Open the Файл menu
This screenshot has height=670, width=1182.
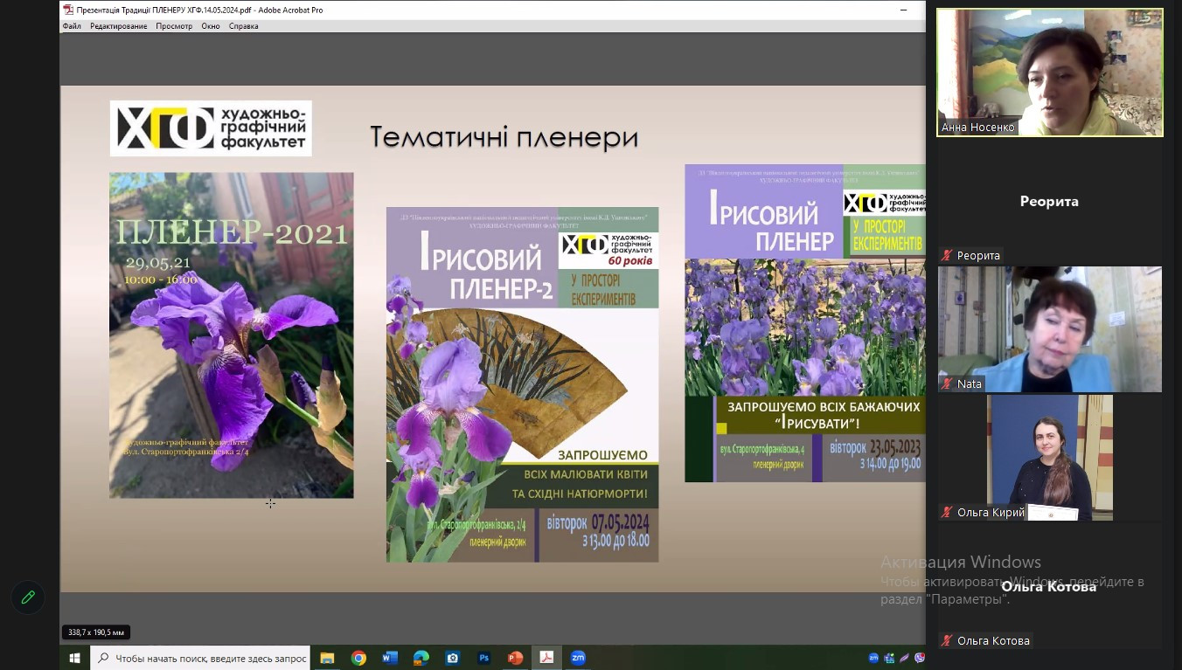tap(72, 26)
